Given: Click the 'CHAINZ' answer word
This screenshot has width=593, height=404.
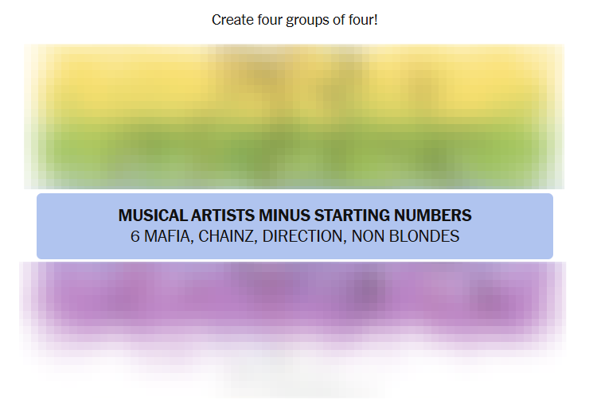Looking at the screenshot, I should (226, 237).
